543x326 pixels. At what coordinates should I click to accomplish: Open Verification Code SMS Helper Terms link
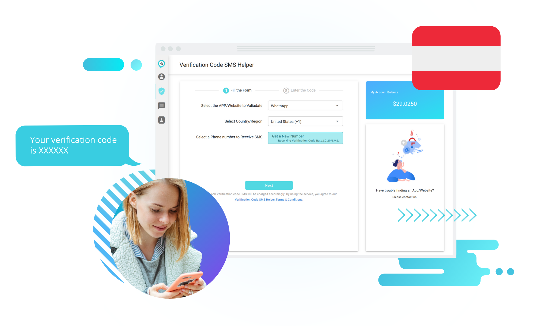coord(269,199)
